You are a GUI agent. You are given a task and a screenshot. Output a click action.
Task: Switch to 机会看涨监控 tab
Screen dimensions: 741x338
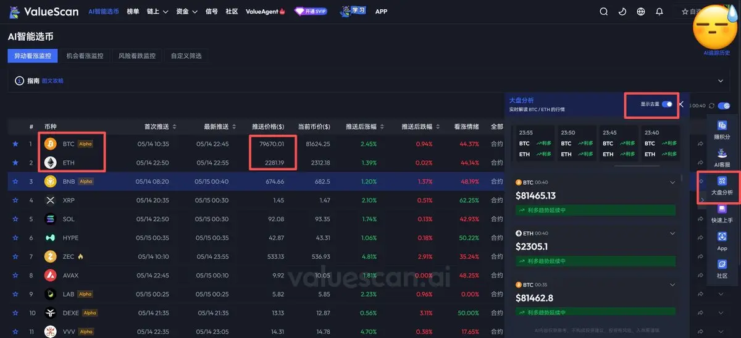(x=85, y=56)
